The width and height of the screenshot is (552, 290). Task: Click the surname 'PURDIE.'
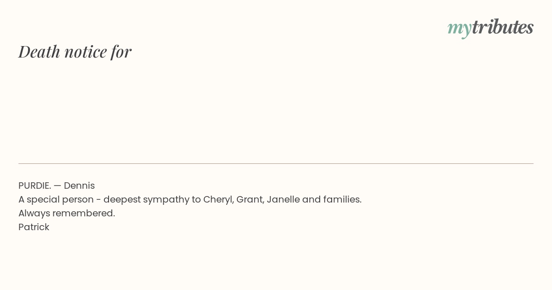coord(34,186)
